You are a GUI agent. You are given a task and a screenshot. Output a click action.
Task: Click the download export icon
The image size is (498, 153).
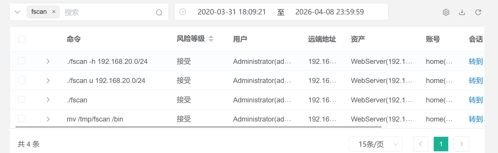pos(462,12)
